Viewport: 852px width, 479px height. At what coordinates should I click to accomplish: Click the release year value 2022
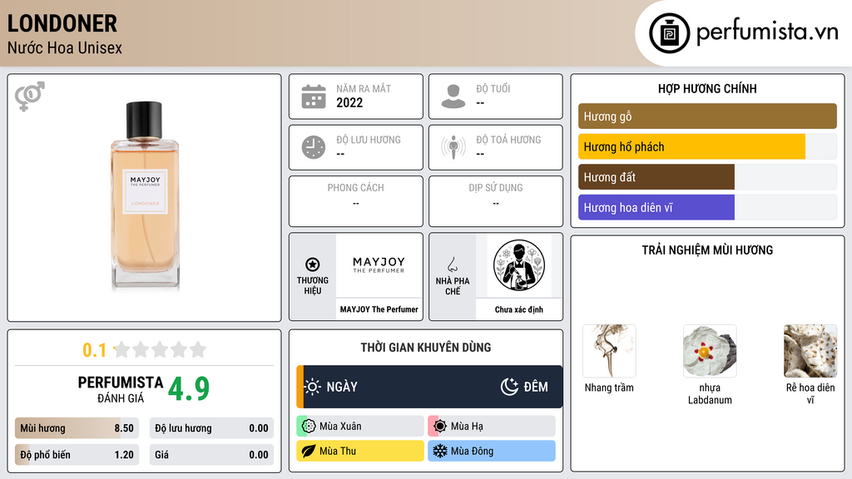pos(349,102)
